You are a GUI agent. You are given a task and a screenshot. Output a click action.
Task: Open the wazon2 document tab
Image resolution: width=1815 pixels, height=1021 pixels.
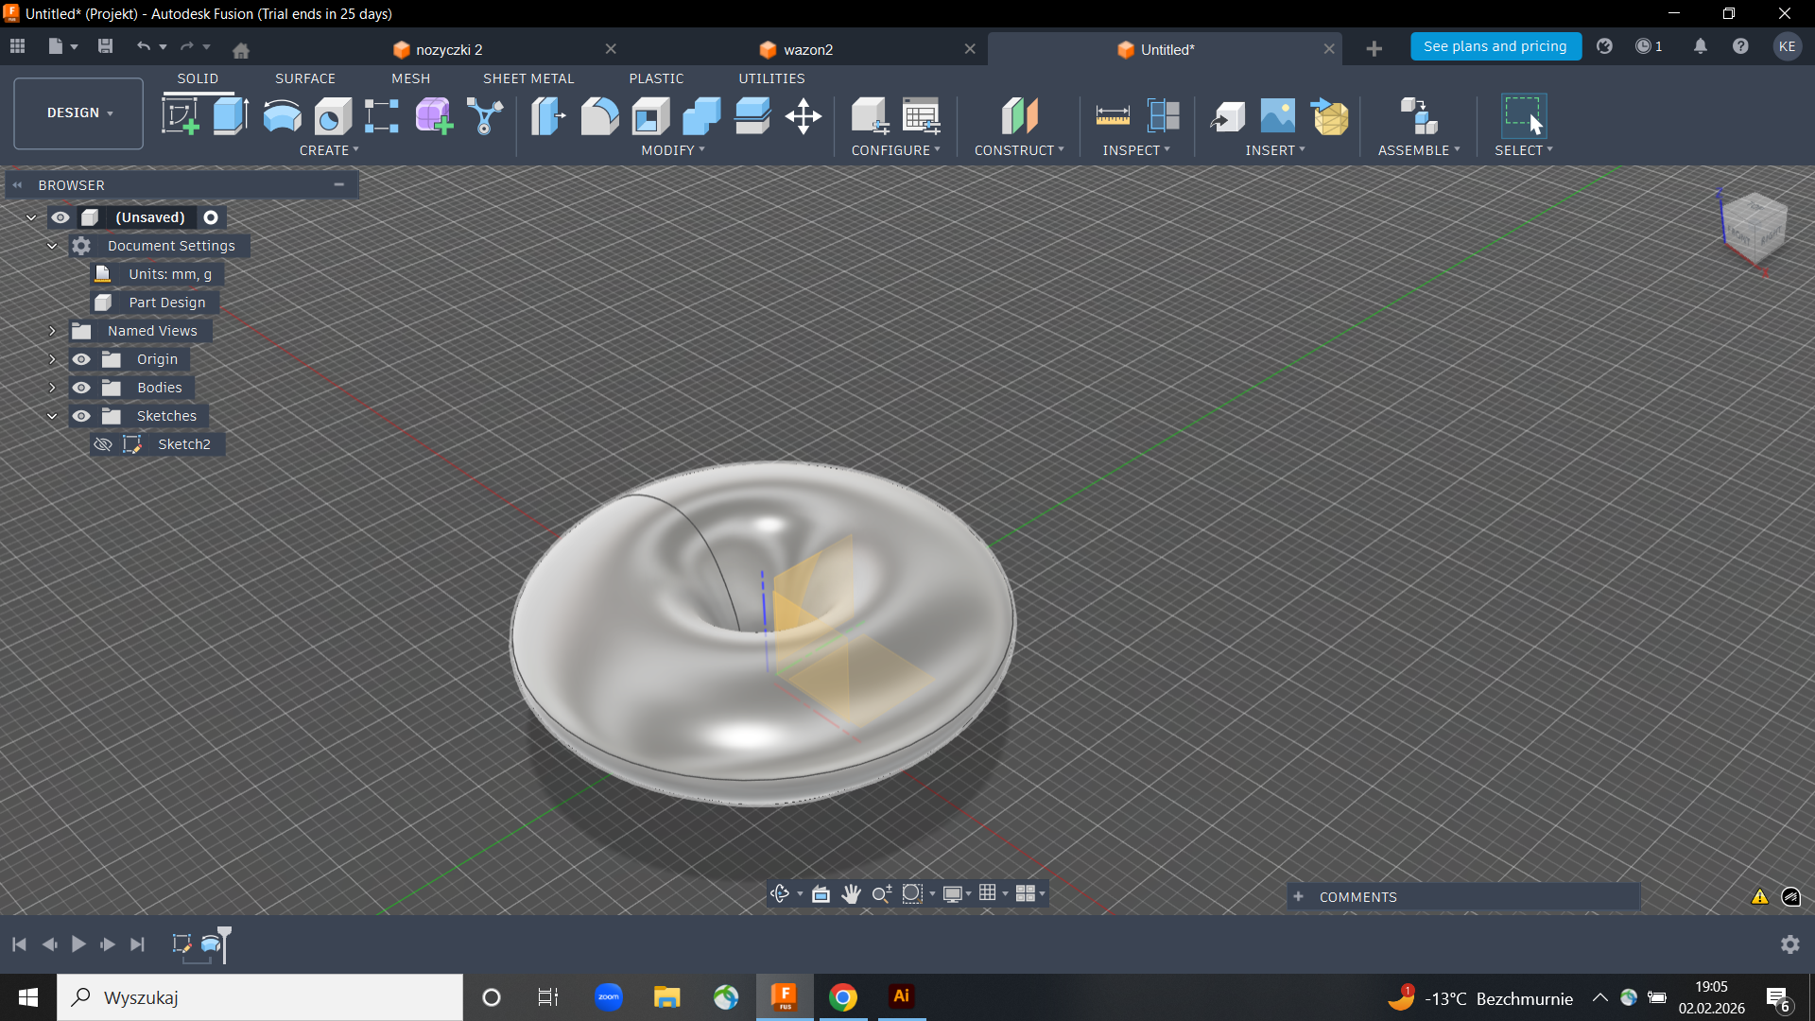pos(807,49)
